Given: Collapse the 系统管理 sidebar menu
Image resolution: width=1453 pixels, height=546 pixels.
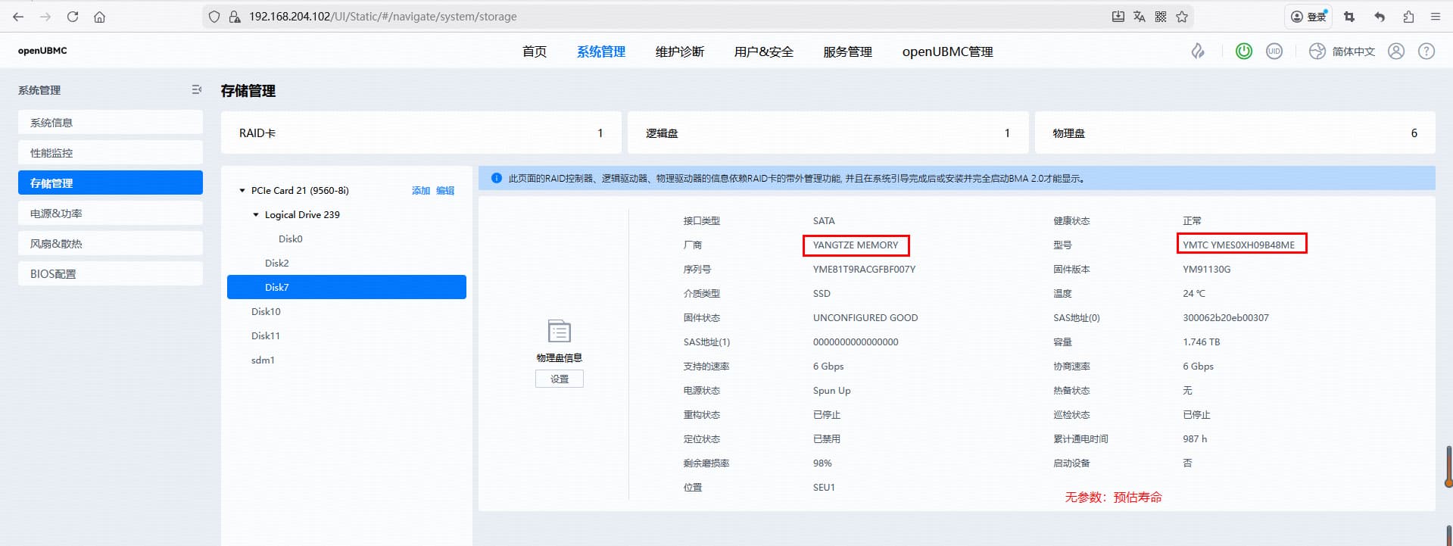Looking at the screenshot, I should coord(196,90).
